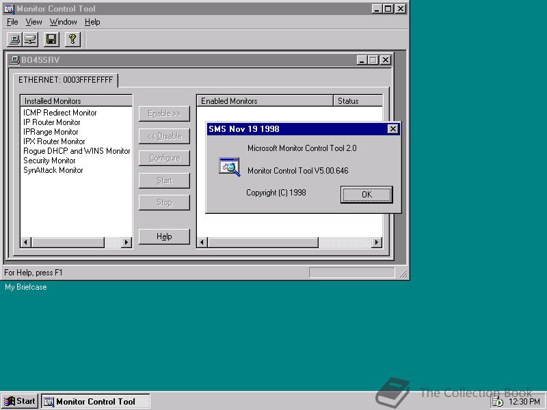
Task: Click the question mark help icon
Action: coord(72,40)
